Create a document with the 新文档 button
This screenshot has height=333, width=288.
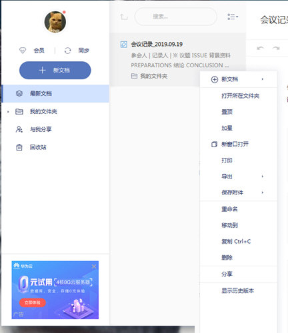[x=55, y=71]
